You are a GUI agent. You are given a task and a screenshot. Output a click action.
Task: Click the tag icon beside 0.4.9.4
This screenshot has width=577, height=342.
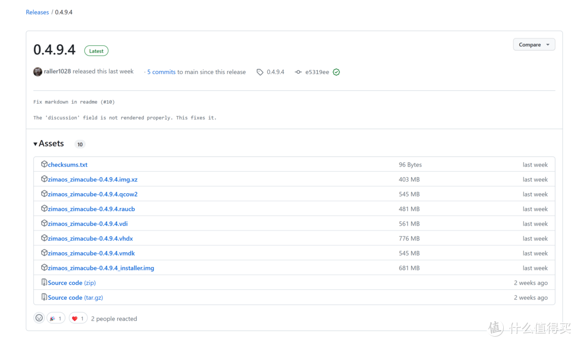260,72
